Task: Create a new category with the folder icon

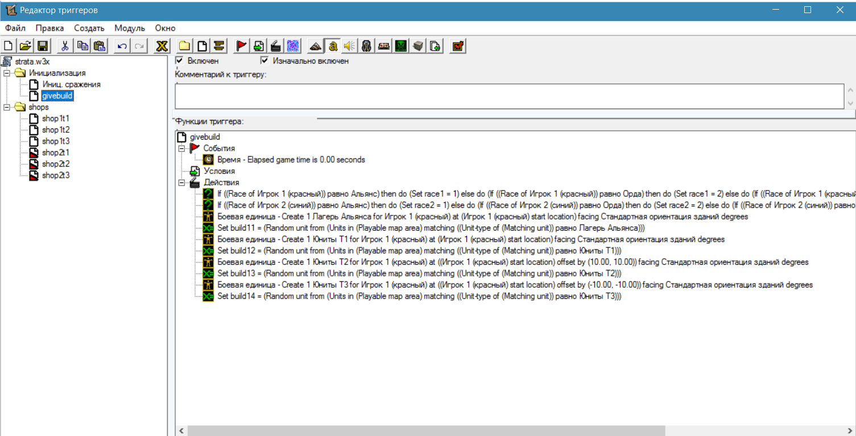Action: pyautogui.click(x=184, y=46)
